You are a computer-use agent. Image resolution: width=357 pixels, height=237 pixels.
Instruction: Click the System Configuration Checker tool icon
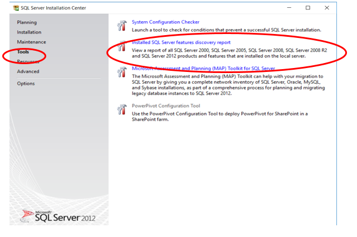pos(122,25)
